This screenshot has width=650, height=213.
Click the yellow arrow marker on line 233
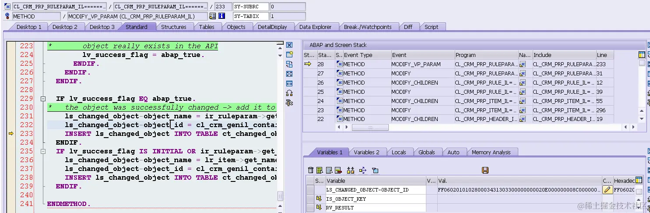(x=11, y=134)
